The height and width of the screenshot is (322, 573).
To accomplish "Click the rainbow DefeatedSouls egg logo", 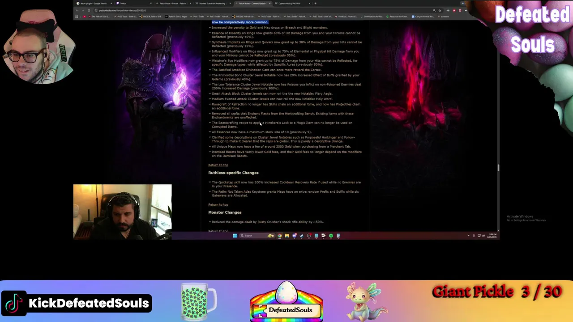I will (x=286, y=302).
